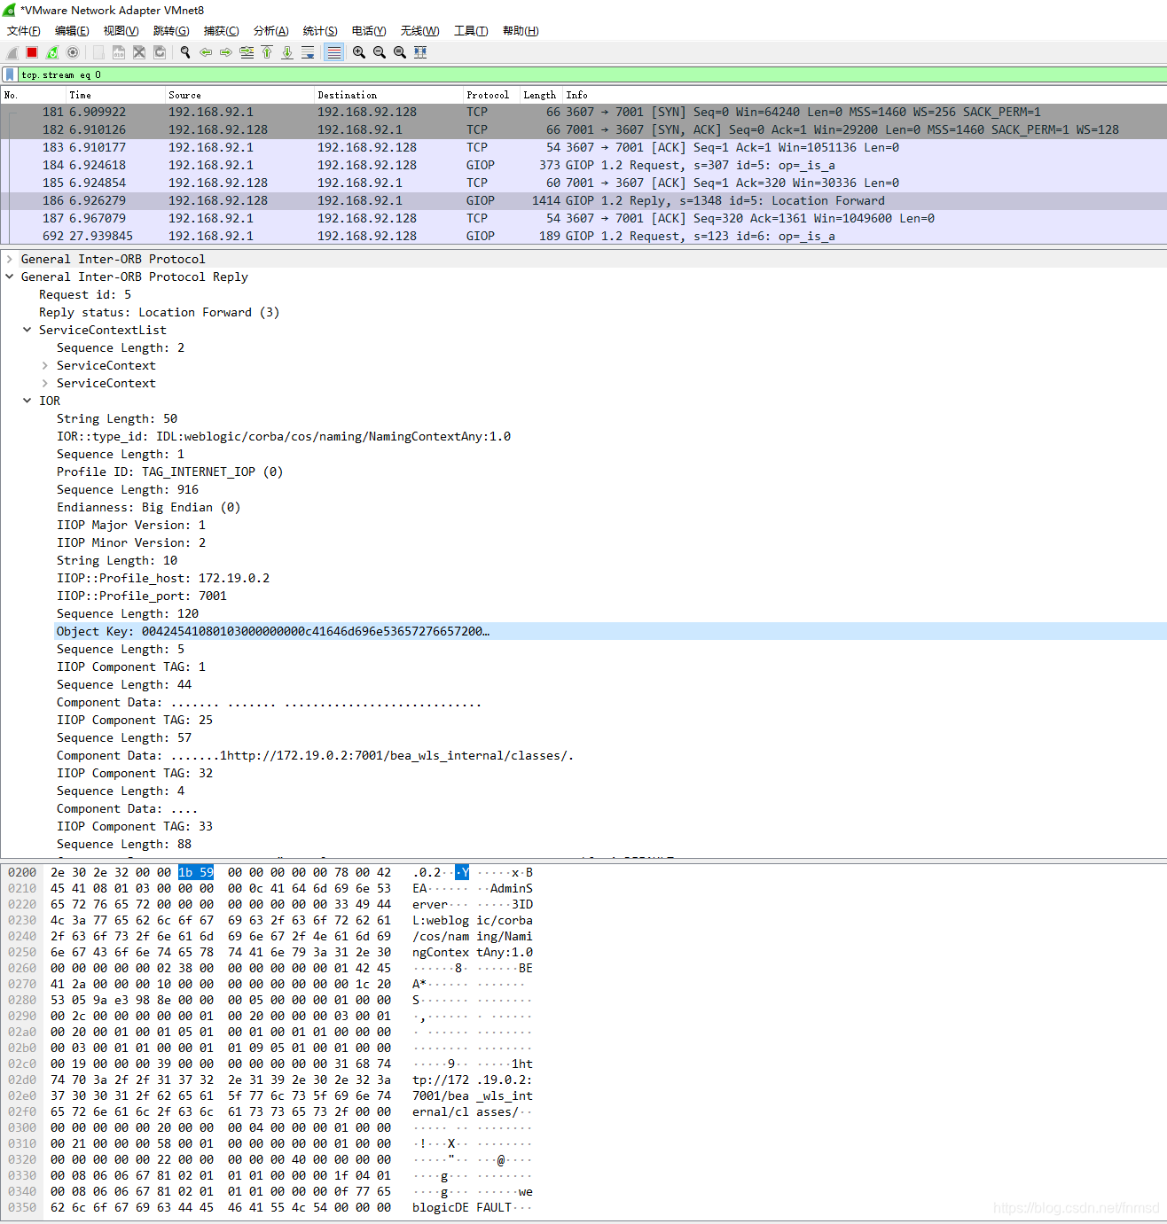
Task: Select packet 183 ACK Win=1051136 row
Action: click(x=583, y=147)
